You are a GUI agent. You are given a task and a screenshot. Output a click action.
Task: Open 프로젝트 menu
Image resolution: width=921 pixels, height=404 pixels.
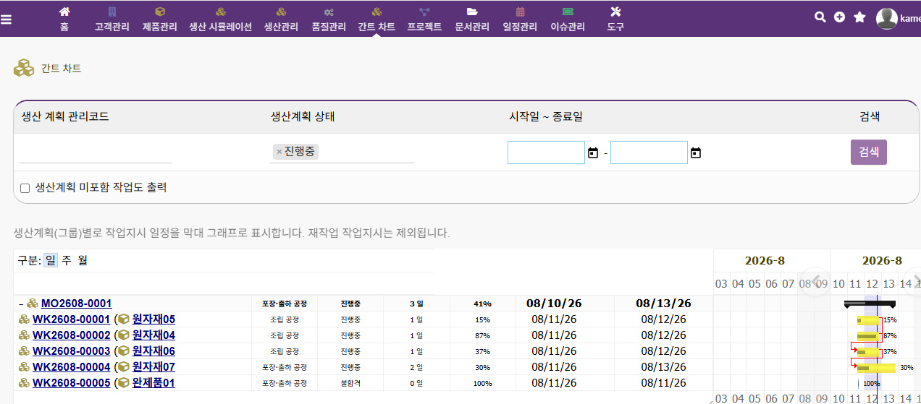424,20
